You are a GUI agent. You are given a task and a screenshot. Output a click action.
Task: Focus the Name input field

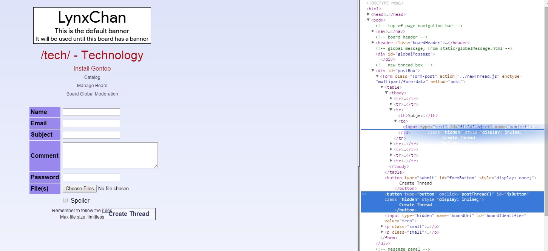point(91,112)
